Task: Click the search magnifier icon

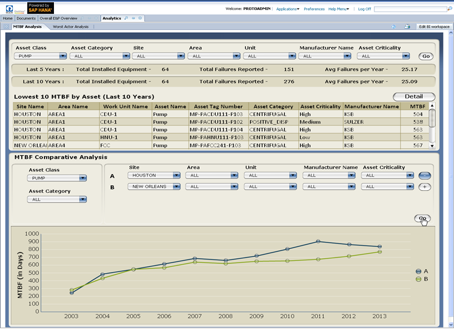Action: coord(450,9)
